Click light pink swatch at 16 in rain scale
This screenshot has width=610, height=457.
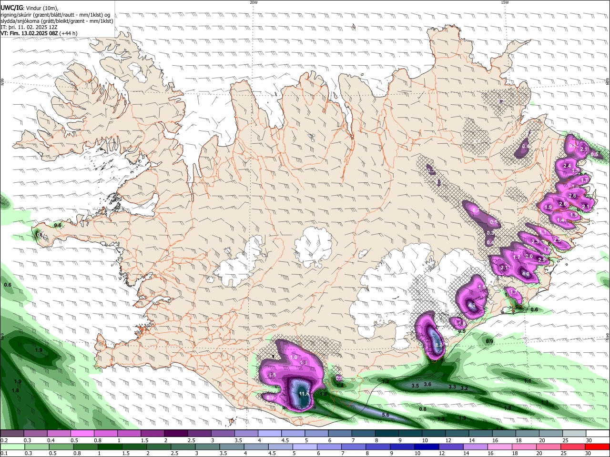coord(500,447)
